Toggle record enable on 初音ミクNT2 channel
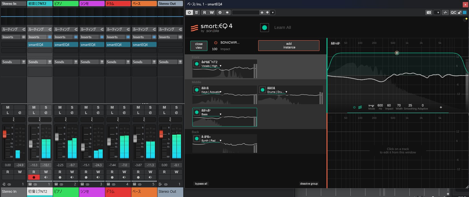 34,177
